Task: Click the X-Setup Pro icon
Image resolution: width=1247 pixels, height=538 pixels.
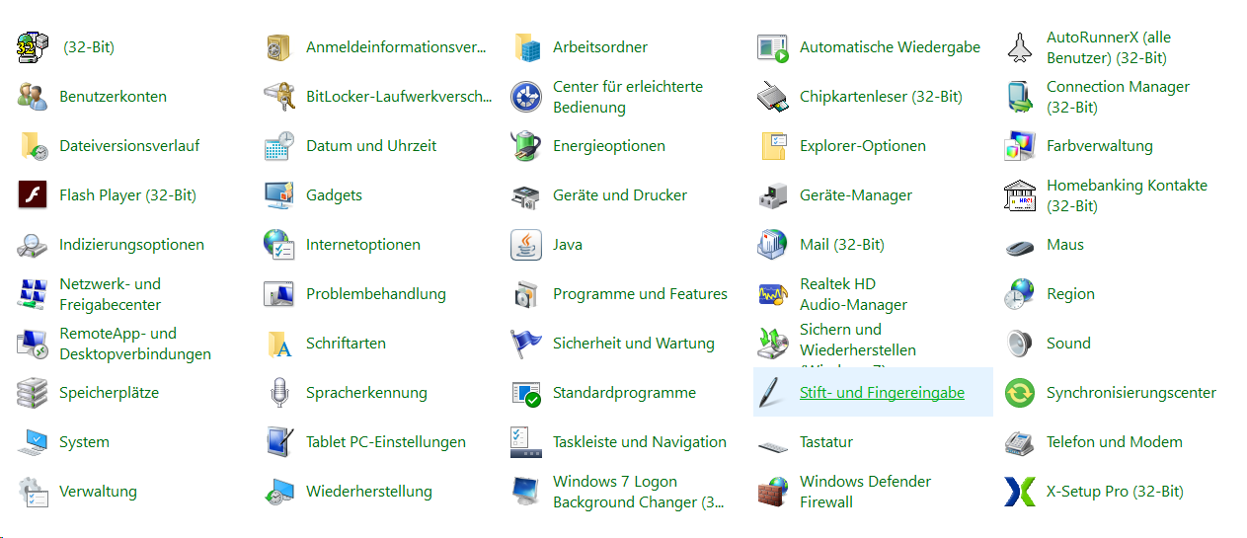Action: (x=1020, y=492)
